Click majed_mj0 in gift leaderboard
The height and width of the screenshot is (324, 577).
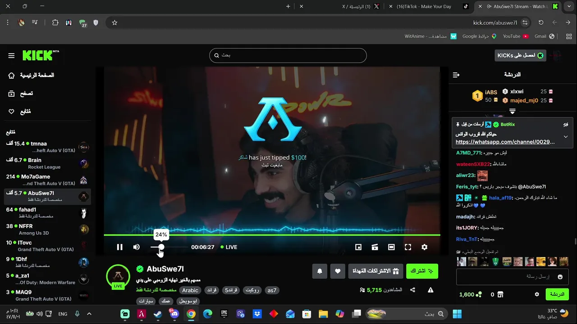pos(524,101)
